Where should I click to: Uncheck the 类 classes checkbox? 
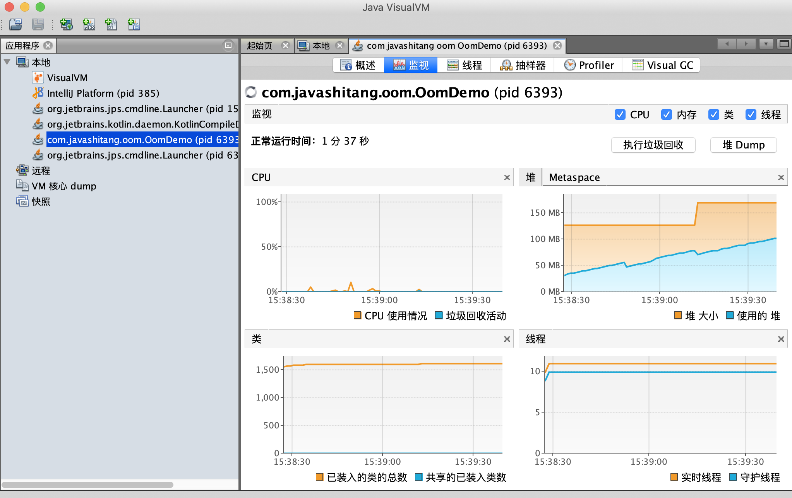point(713,114)
